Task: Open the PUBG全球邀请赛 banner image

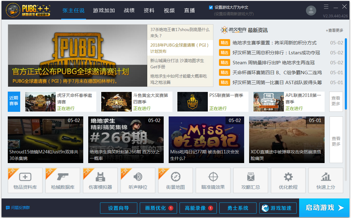Action: pos(77,56)
